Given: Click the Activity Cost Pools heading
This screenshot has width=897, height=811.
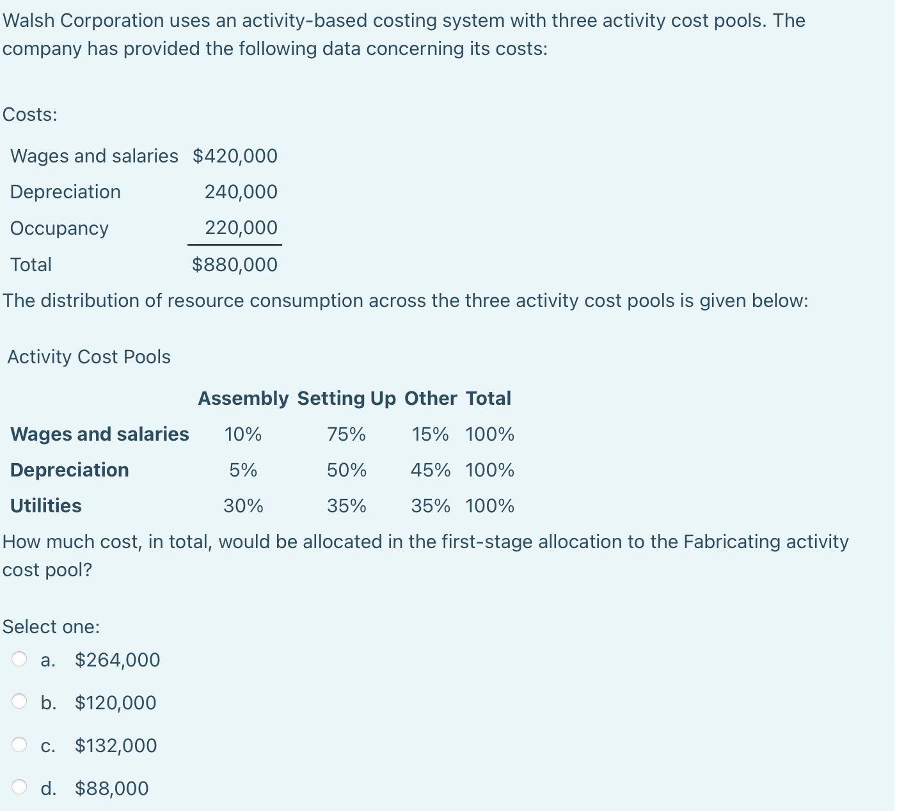Looking at the screenshot, I should click(x=89, y=357).
